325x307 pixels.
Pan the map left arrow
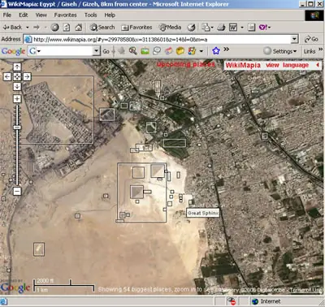click(x=7, y=77)
